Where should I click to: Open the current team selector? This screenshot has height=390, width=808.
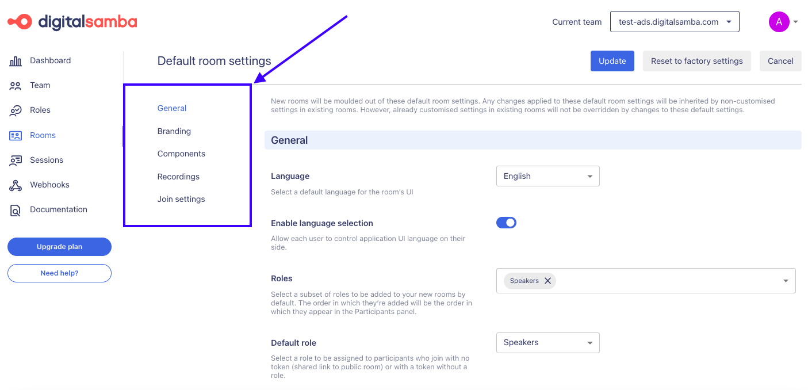[x=674, y=21]
